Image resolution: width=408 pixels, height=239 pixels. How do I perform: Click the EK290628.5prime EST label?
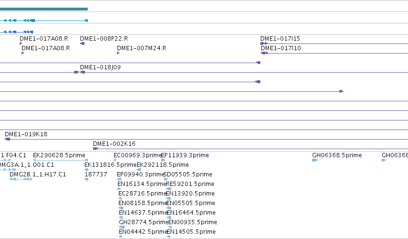coord(59,155)
